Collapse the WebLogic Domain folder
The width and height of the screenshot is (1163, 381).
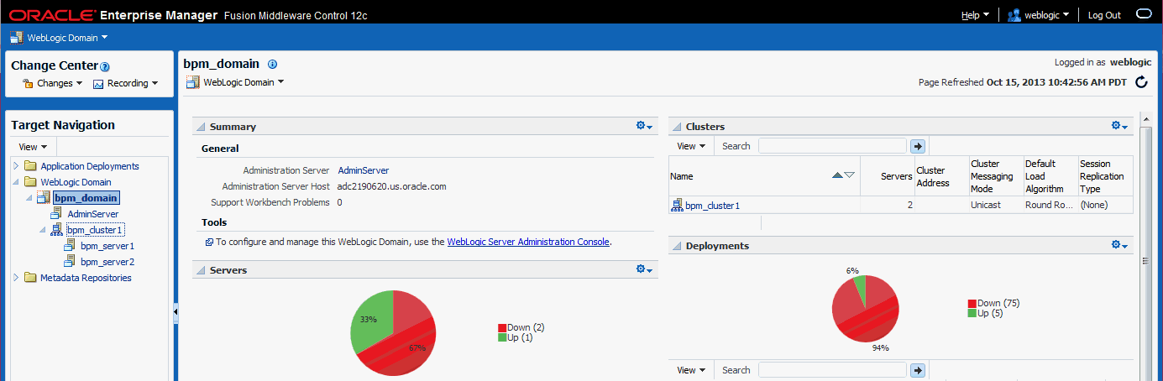coord(16,182)
